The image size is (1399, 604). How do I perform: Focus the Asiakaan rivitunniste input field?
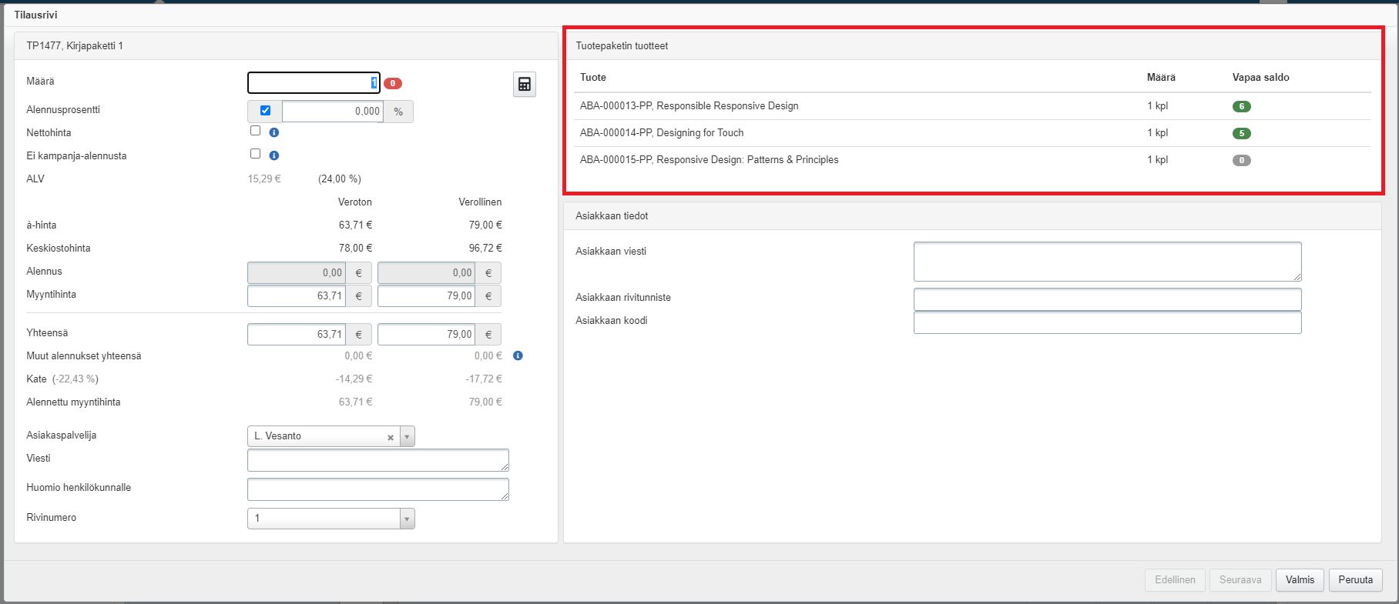[1106, 299]
